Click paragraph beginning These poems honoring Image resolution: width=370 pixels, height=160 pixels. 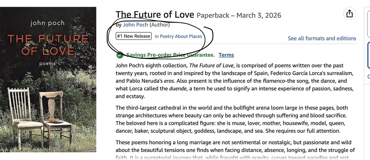point(235,150)
